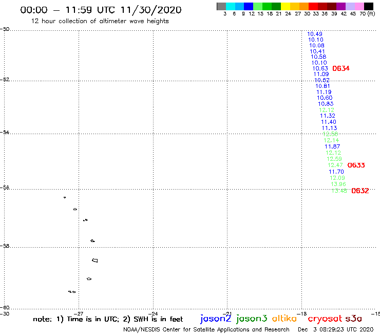This screenshot has height=334, width=380.
Task: Select wave height value 11.32
Action: pos(328,116)
